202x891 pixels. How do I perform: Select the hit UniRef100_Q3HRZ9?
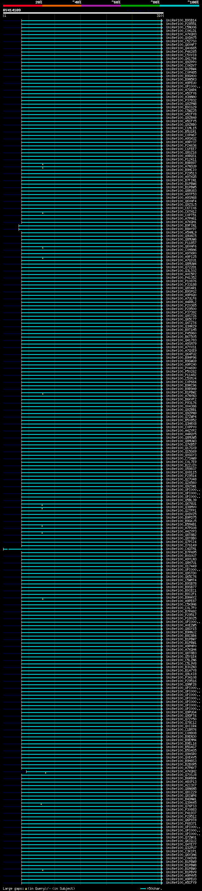click(x=181, y=326)
